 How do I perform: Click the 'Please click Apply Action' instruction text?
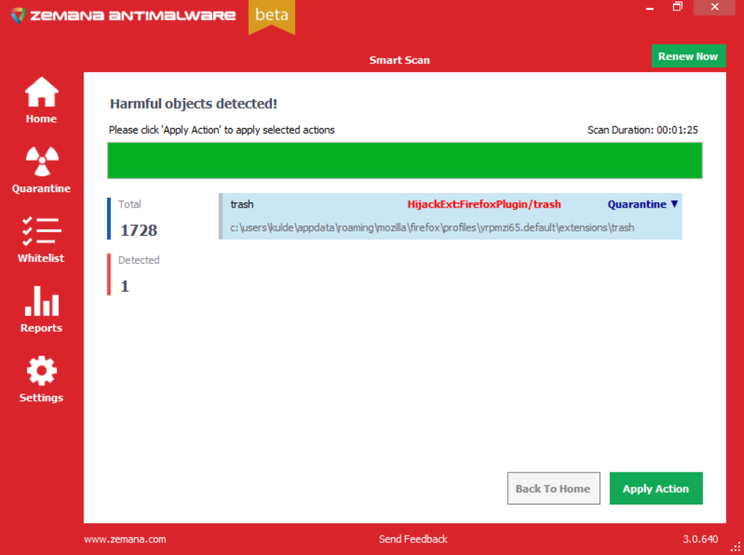pyautogui.click(x=222, y=130)
